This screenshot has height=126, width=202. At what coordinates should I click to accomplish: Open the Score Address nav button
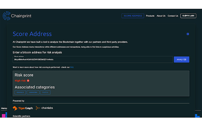pyautogui.click(x=133, y=16)
